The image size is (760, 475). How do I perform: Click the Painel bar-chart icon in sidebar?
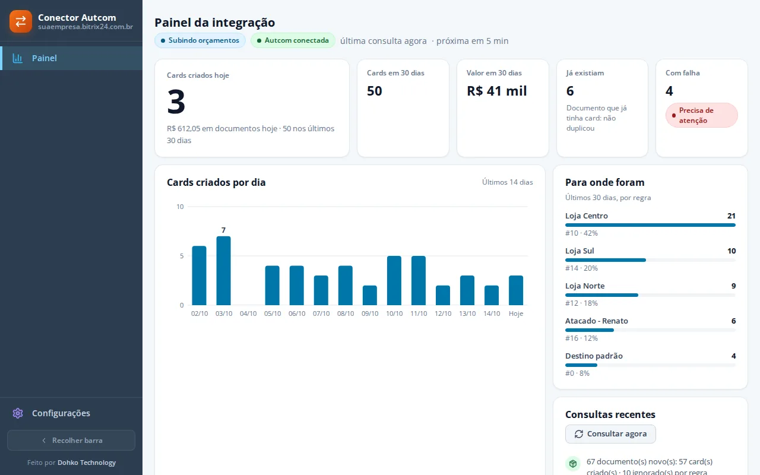click(x=18, y=58)
